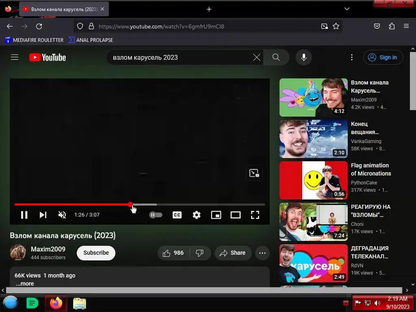Save page to Pocket
The height and width of the screenshot is (312, 416).
[377, 26]
